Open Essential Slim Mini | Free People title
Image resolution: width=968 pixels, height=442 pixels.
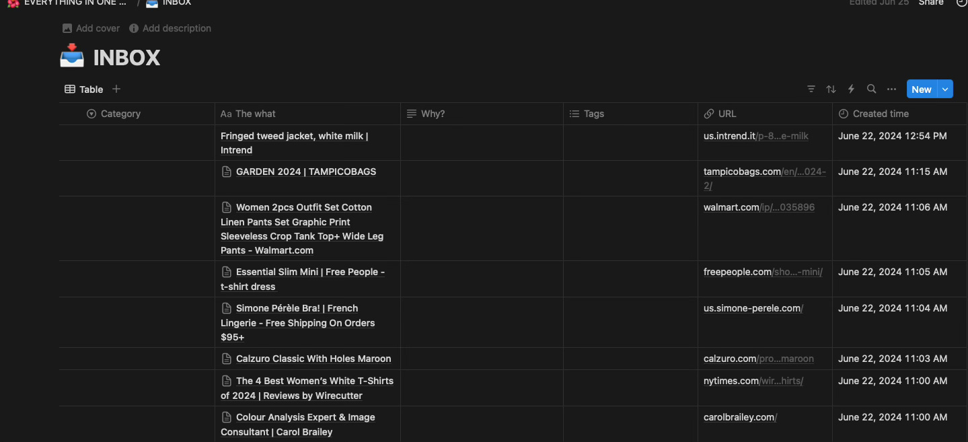coord(303,279)
